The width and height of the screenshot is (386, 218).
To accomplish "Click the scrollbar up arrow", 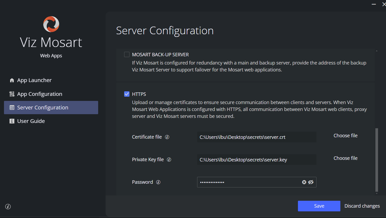I will pyautogui.click(x=377, y=51).
